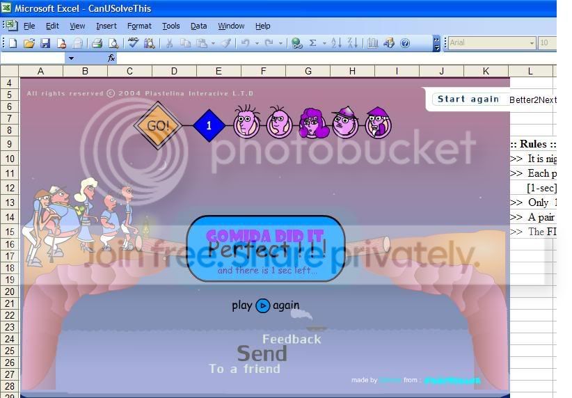This screenshot has width=572, height=398.
Task: Expand the Undo history dropdown arrow
Action: coord(257,44)
